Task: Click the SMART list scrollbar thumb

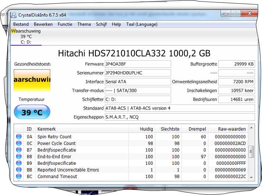Action: [x=251, y=152]
